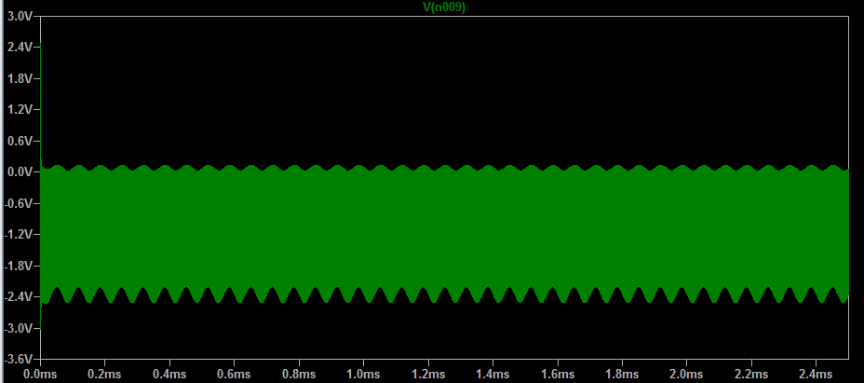Image resolution: width=864 pixels, height=383 pixels.
Task: Click the 3.0V label on vertical axis
Action: point(20,16)
